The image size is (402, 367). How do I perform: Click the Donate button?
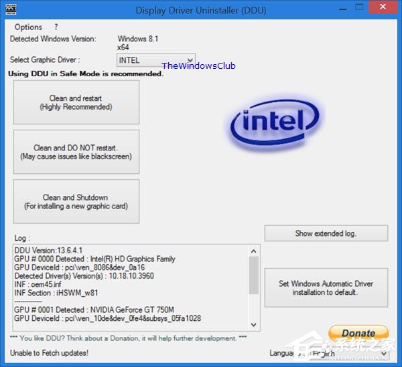pos(358,333)
